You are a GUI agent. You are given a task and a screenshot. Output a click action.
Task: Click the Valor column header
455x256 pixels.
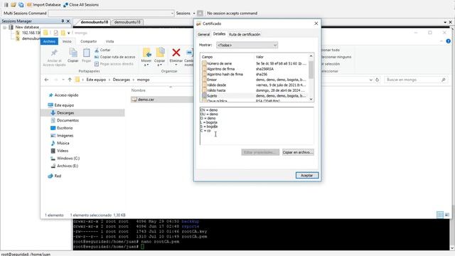[259, 57]
